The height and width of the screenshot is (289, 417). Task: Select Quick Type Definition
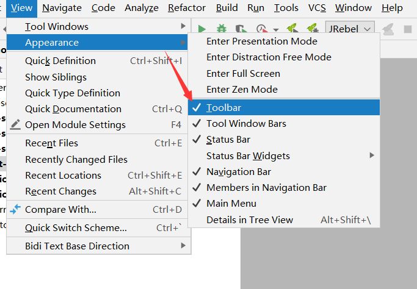(x=97, y=93)
